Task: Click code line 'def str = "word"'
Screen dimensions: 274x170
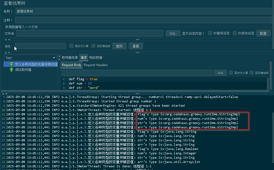Action: tap(84, 88)
